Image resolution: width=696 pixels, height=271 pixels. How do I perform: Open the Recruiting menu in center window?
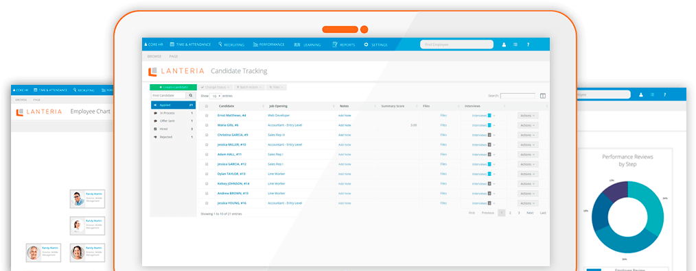pos(231,44)
